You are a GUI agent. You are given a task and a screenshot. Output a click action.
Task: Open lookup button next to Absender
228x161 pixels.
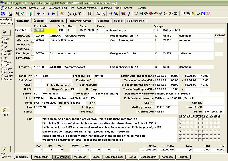click(x=32, y=40)
